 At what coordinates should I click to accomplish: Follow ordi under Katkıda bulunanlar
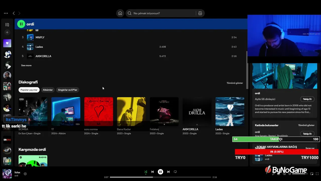(x=307, y=134)
